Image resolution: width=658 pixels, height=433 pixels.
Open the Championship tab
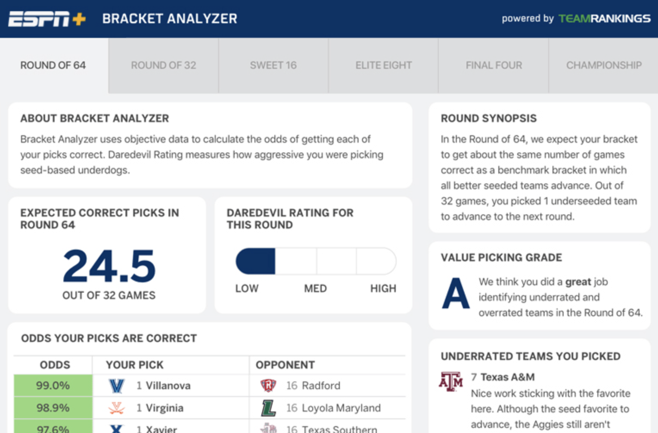click(603, 65)
